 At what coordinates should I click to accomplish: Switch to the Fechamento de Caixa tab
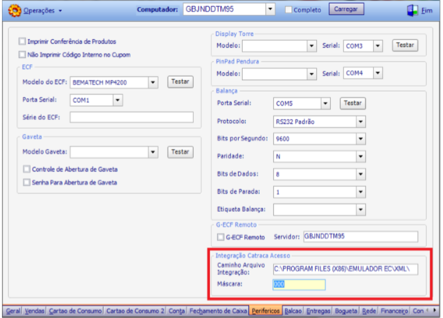click(218, 311)
